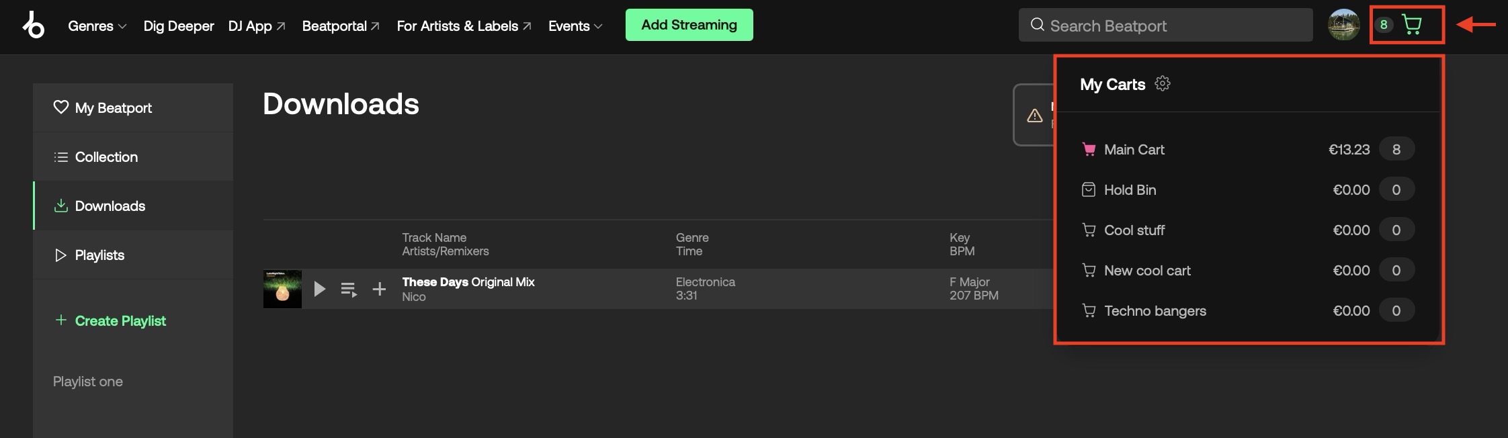1508x438 pixels.
Task: Click the cart item count badge in header
Action: 1384,25
